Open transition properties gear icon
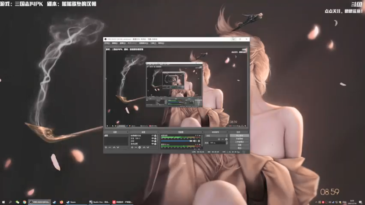The height and width of the screenshot is (205, 365). click(226, 139)
